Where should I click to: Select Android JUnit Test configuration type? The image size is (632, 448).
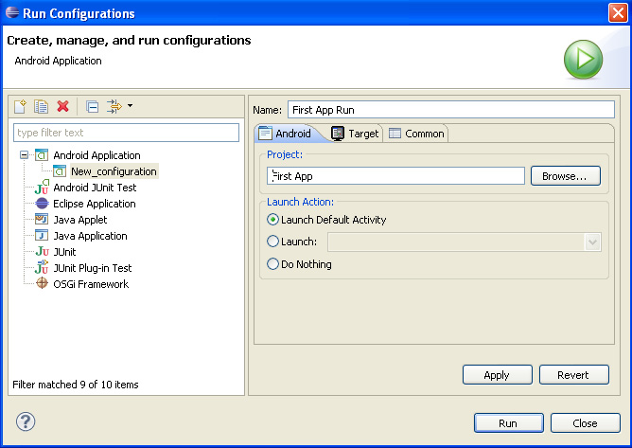tap(94, 188)
